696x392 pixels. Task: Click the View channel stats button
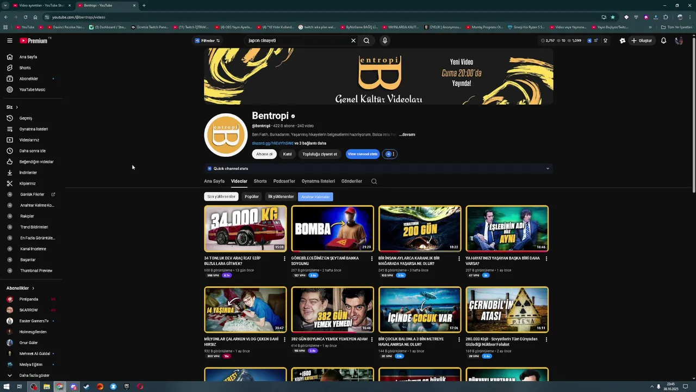tap(363, 154)
